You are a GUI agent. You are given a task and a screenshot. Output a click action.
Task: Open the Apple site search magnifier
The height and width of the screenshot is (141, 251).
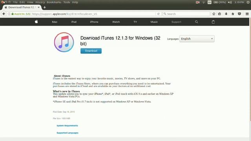click(196, 22)
